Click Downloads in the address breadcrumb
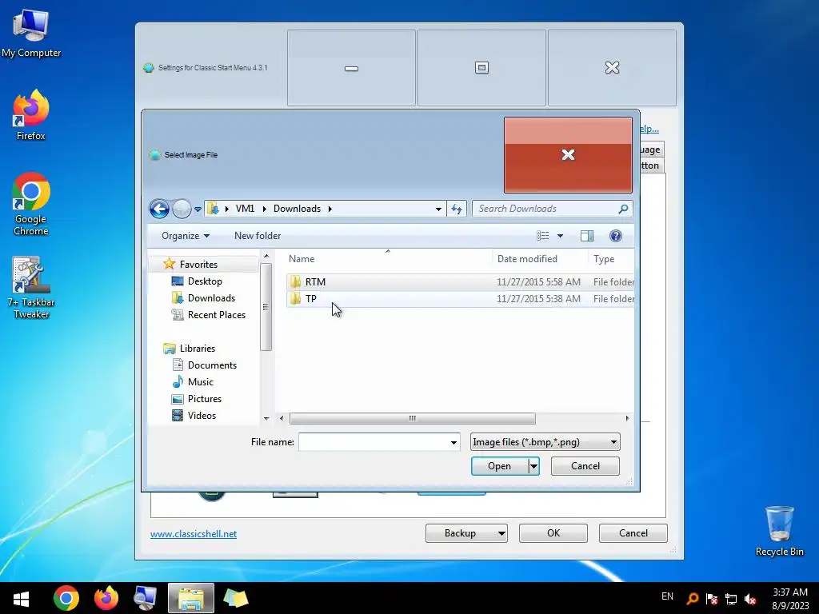The width and height of the screenshot is (819, 614). click(297, 209)
